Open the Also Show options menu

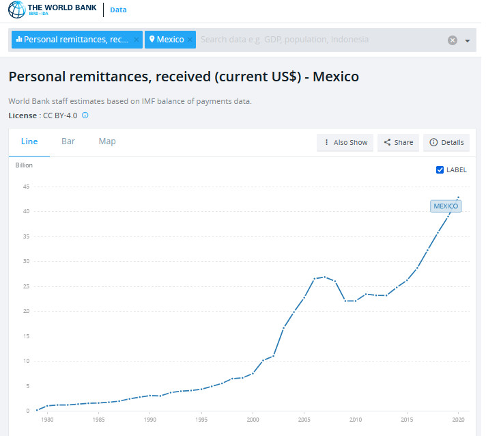[x=345, y=142]
